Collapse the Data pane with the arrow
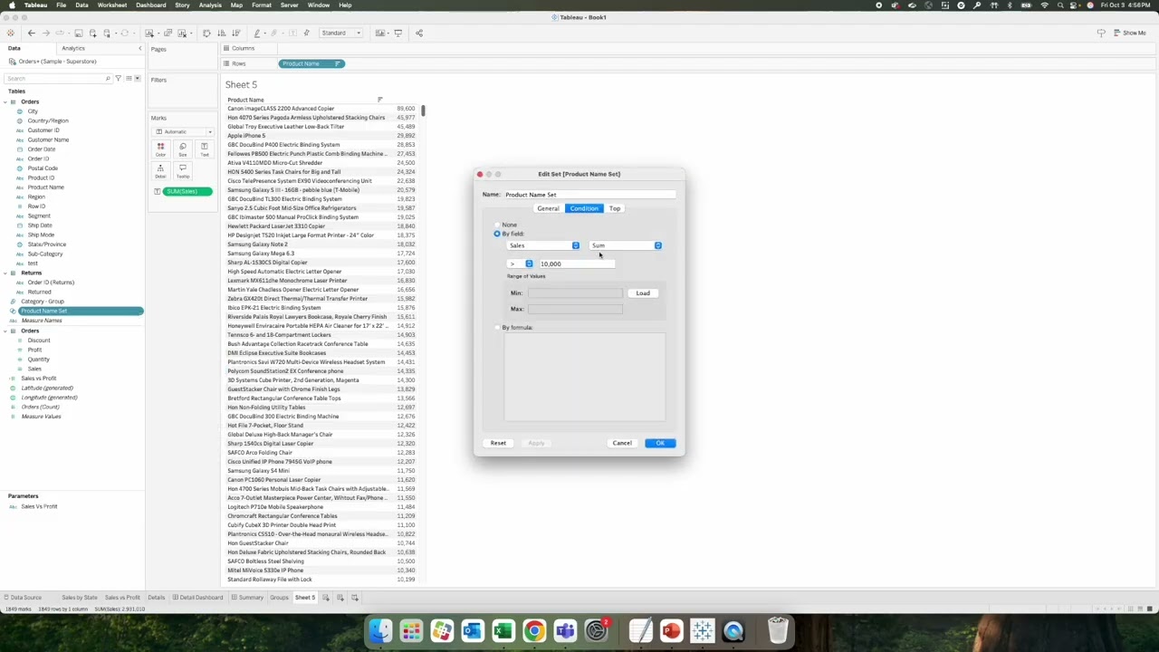 point(139,48)
